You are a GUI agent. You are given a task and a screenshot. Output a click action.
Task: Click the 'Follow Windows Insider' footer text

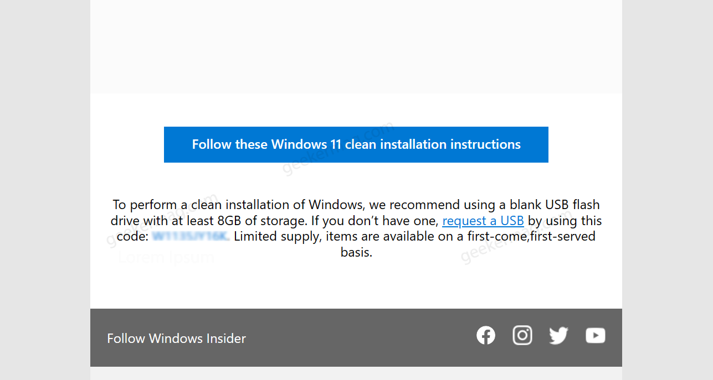(x=176, y=338)
